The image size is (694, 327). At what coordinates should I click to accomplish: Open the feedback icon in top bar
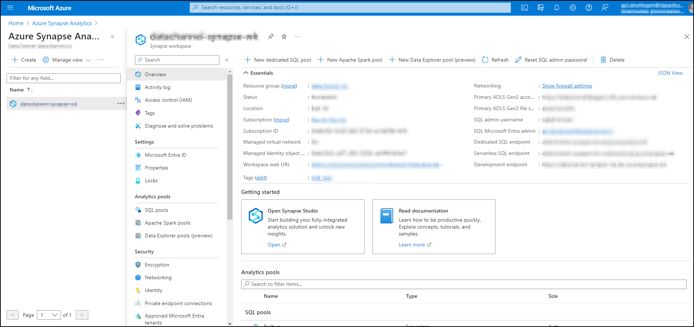tap(605, 8)
